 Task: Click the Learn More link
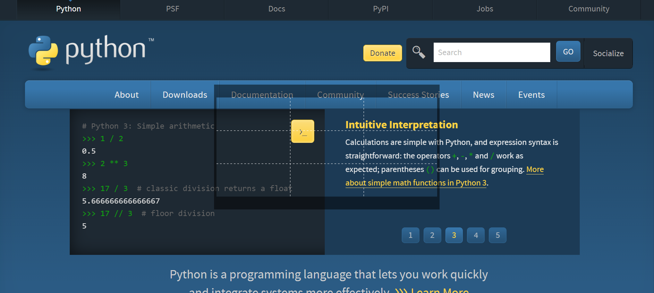[x=432, y=291]
